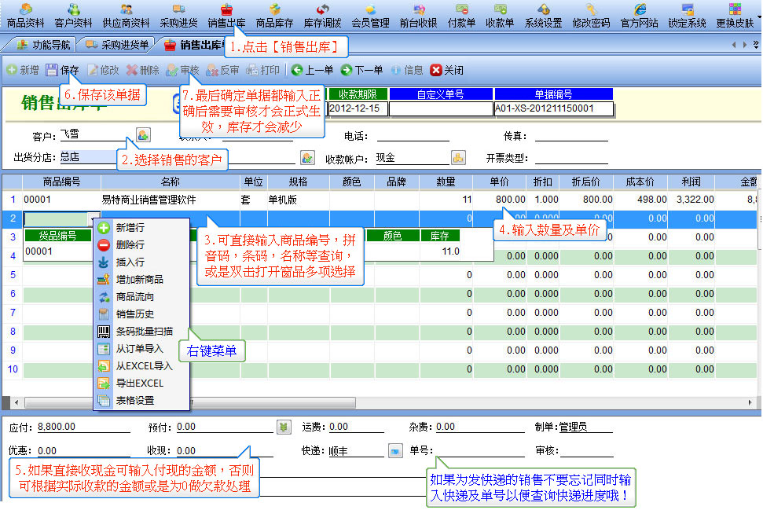The height and width of the screenshot is (510, 763).
Task: Switch to the 采购进货单 tab
Action: point(118,44)
